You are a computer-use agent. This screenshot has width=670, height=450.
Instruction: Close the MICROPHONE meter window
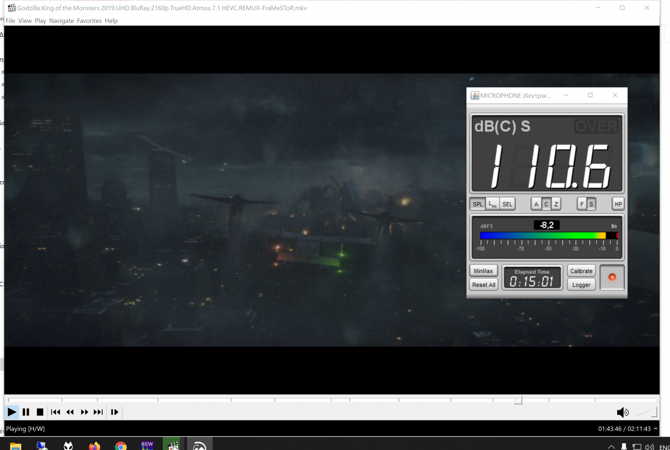point(615,95)
